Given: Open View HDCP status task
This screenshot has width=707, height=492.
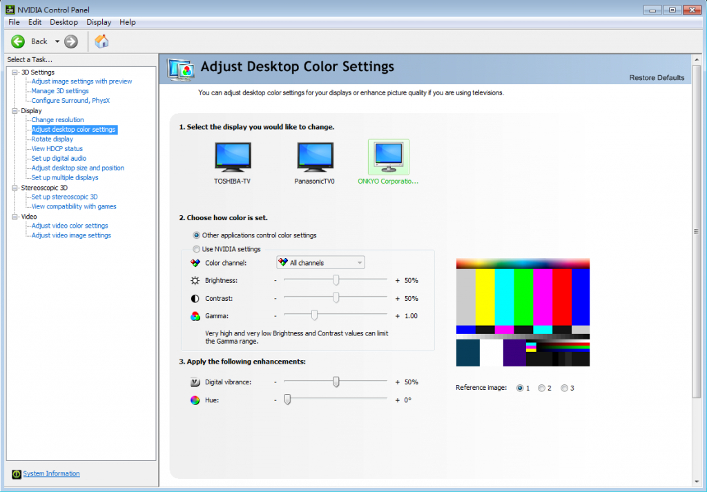Looking at the screenshot, I should [57, 148].
